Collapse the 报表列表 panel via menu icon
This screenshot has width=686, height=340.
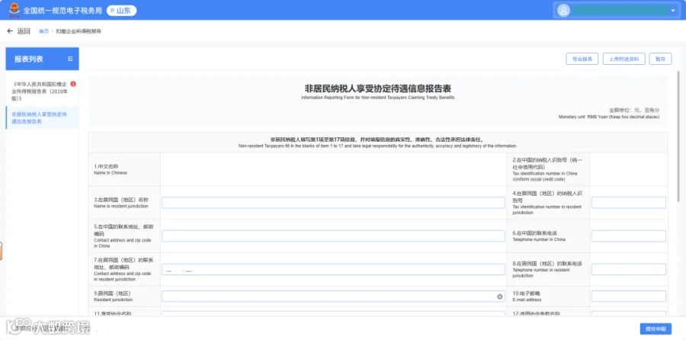point(70,59)
